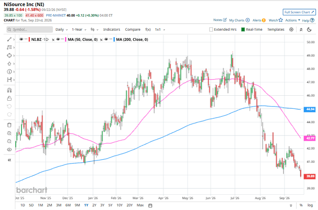Click the pink MA 50 color swatch

[66, 40]
